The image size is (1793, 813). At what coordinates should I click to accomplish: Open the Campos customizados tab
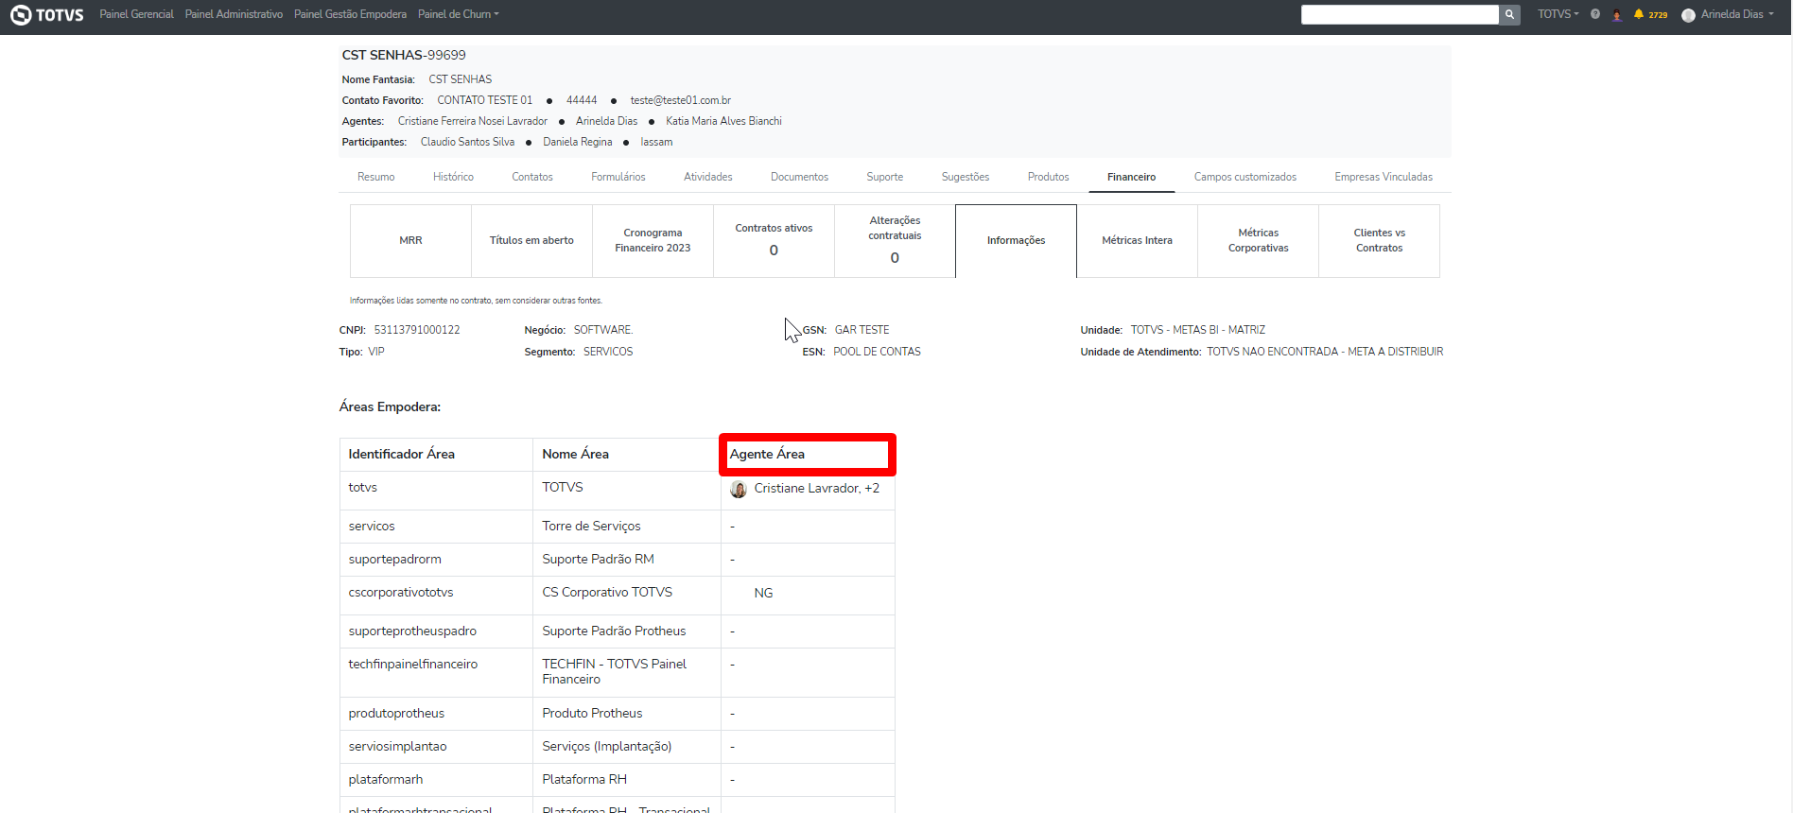point(1245,177)
